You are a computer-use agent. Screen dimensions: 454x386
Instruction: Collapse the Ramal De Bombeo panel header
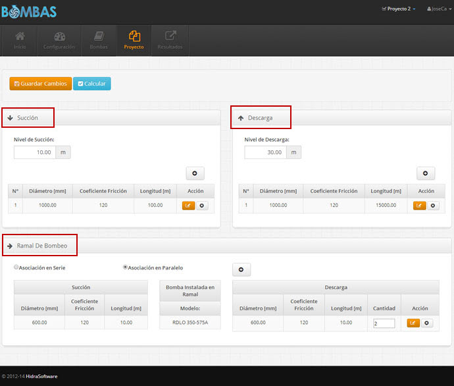pyautogui.click(x=40, y=246)
